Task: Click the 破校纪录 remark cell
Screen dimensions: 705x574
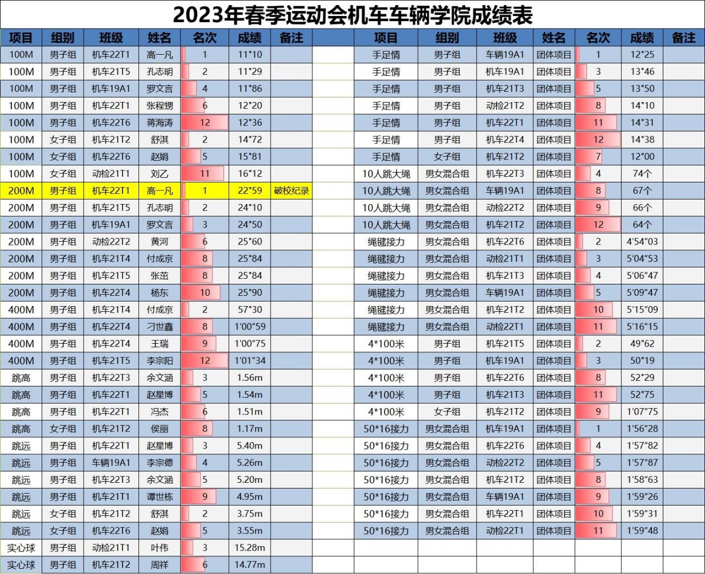Action: point(291,190)
